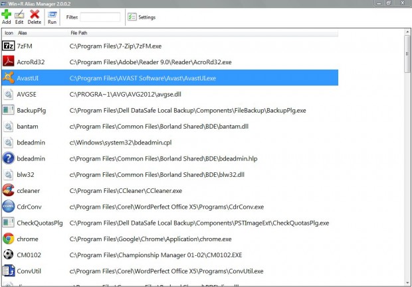Image resolution: width=412 pixels, height=287 pixels.
Task: Click the vertical scrollbar thumb
Action: (x=407, y=54)
